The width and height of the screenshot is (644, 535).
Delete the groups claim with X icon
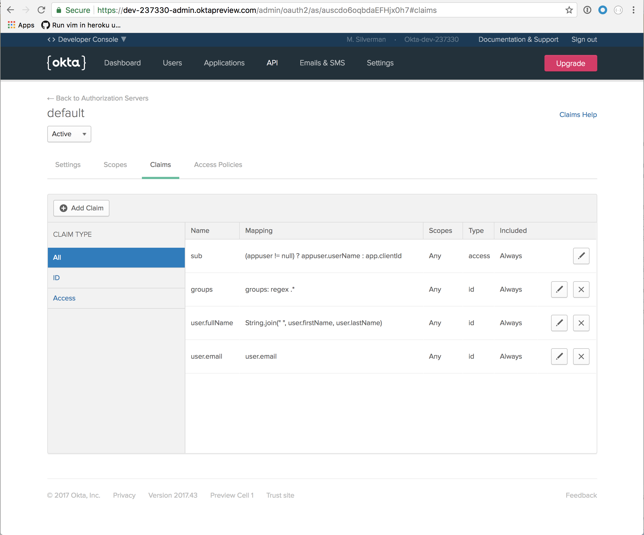pyautogui.click(x=581, y=289)
